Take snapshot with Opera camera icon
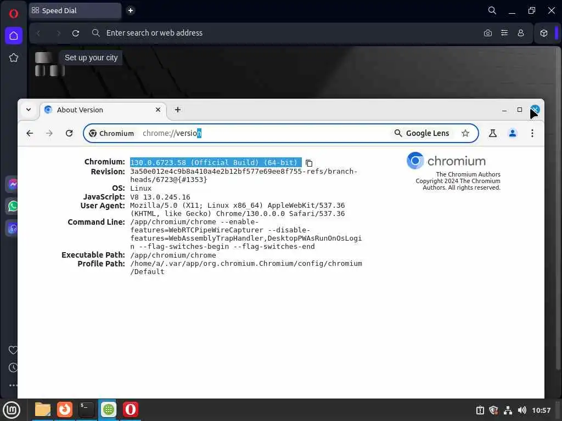The height and width of the screenshot is (421, 562). point(487,33)
